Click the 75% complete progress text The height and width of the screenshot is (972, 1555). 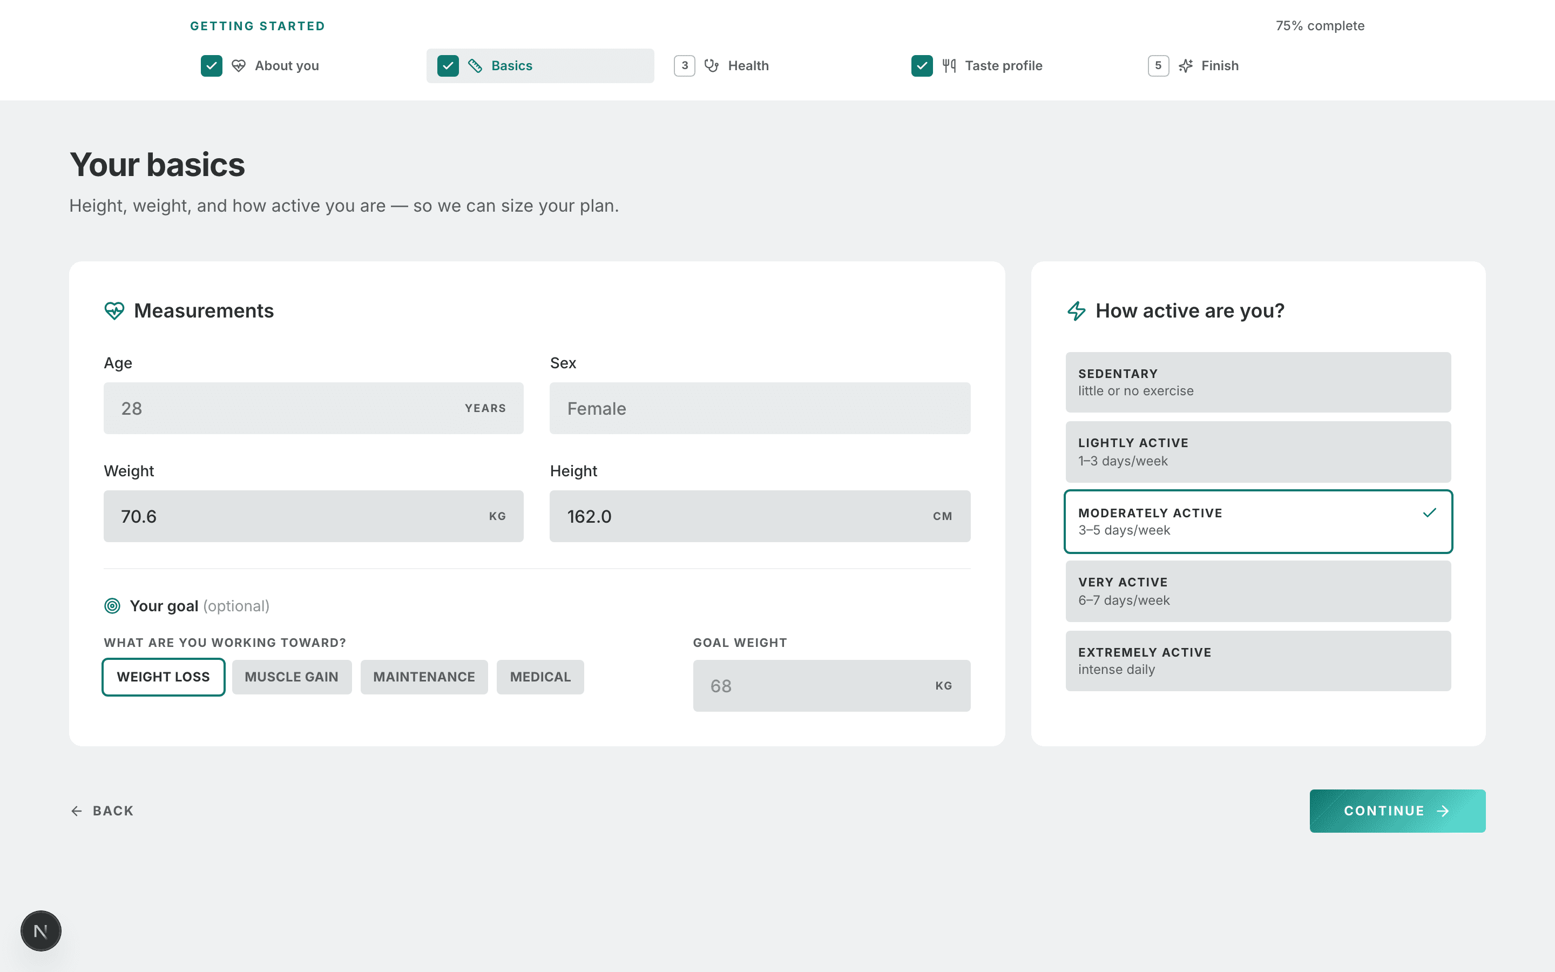(x=1320, y=26)
